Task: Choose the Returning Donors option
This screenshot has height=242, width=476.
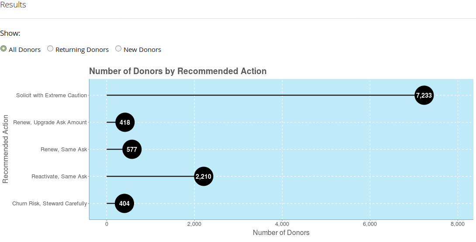Action: [x=50, y=49]
